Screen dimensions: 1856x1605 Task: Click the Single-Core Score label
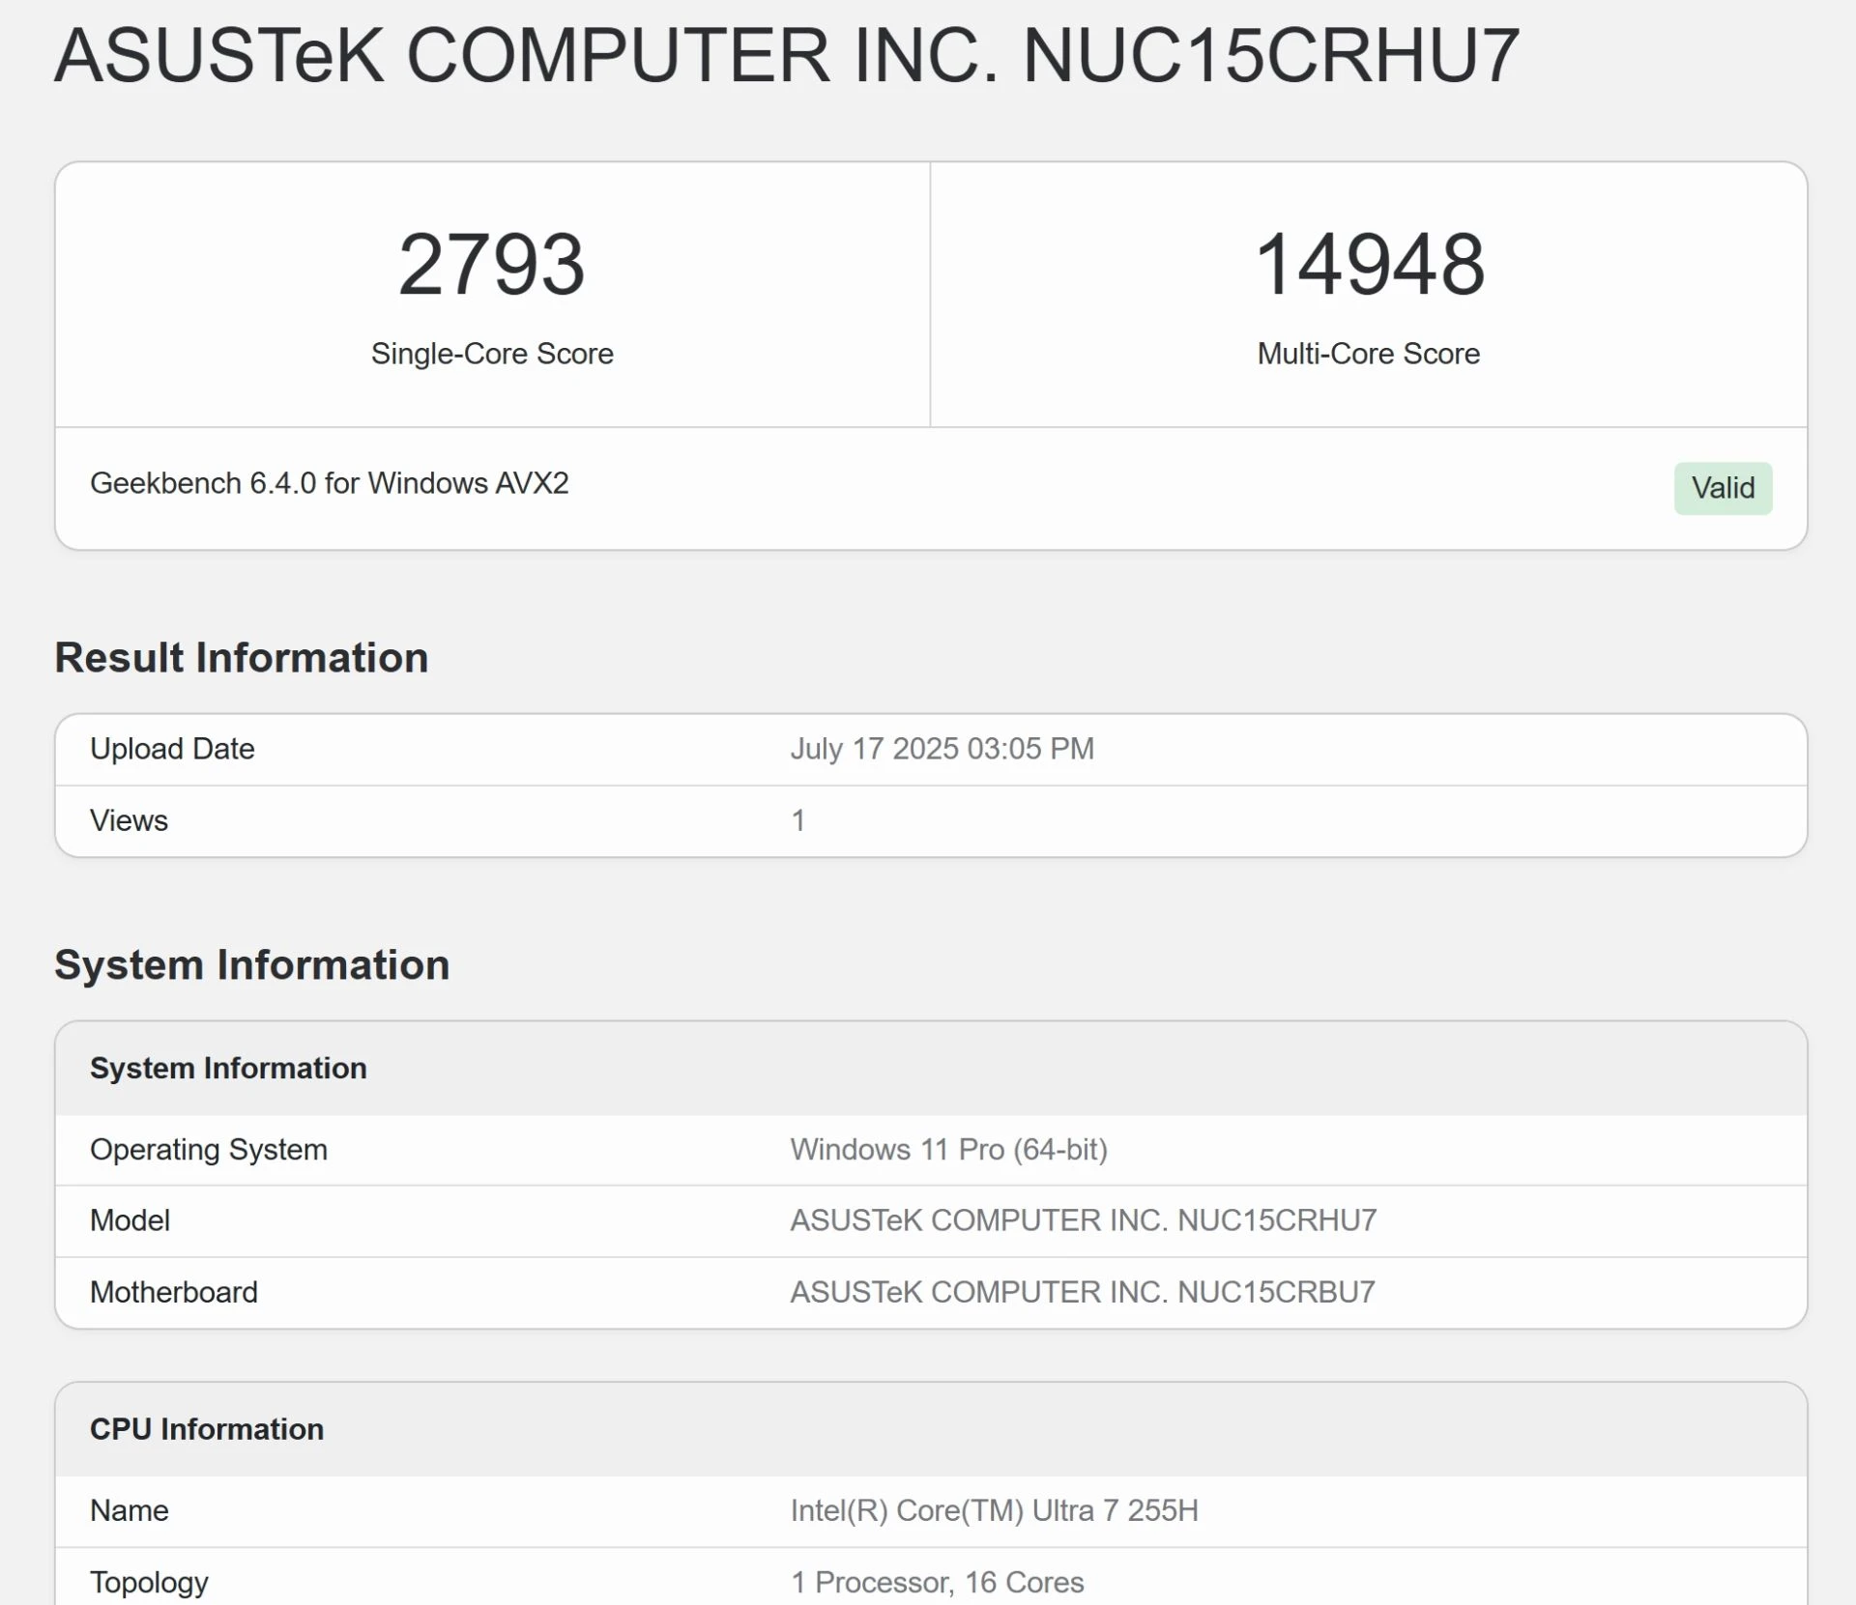(x=492, y=354)
